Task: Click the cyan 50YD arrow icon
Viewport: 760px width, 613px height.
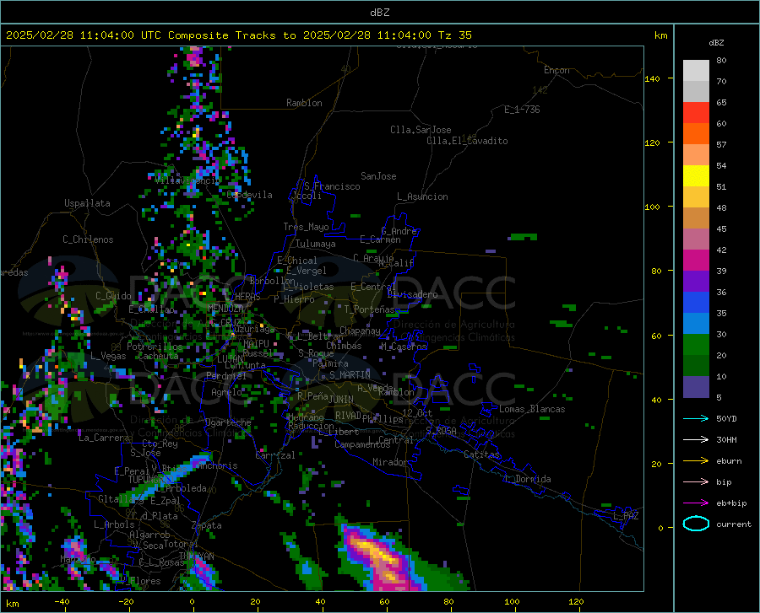Action: (696, 418)
